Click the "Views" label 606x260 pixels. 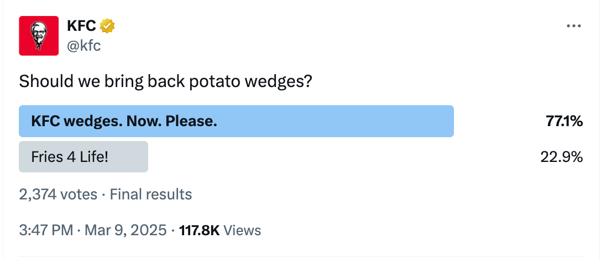coord(243,230)
